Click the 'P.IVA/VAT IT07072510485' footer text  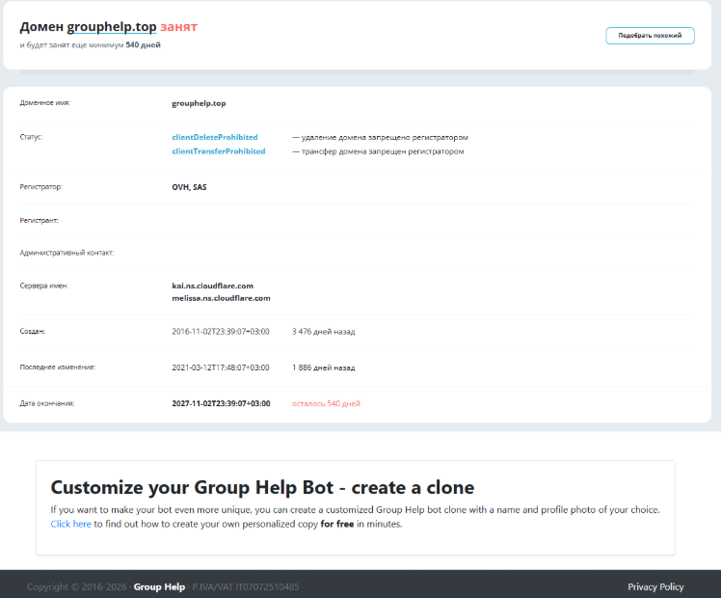pyautogui.click(x=246, y=587)
